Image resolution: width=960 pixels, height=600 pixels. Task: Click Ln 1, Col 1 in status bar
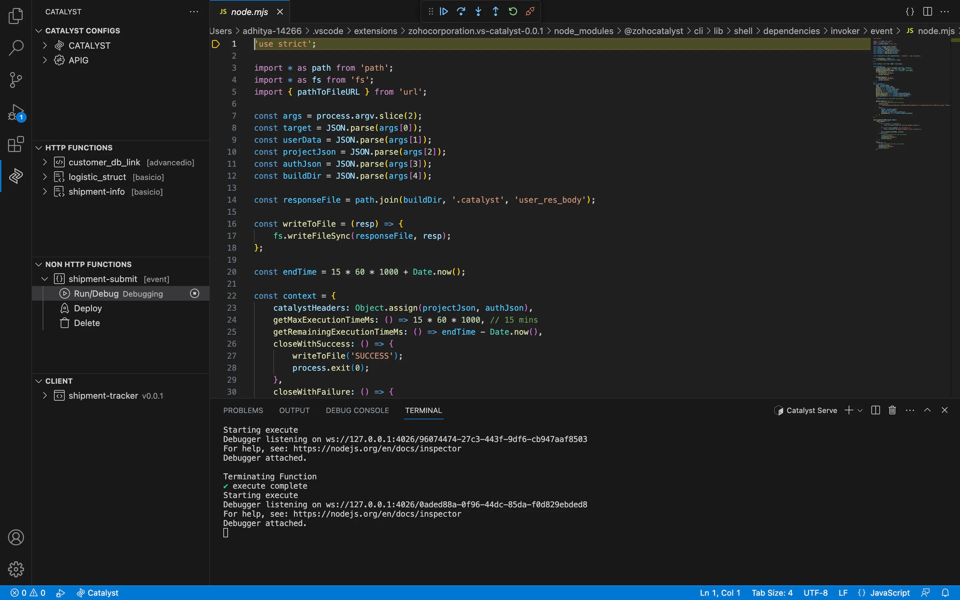[x=720, y=593]
